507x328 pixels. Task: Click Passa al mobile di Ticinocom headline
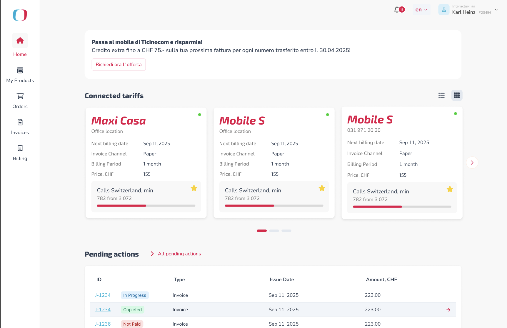(x=147, y=42)
